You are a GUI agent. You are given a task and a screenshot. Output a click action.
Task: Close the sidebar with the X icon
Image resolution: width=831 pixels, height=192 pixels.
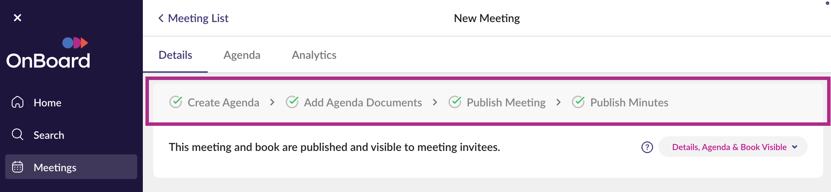(17, 18)
